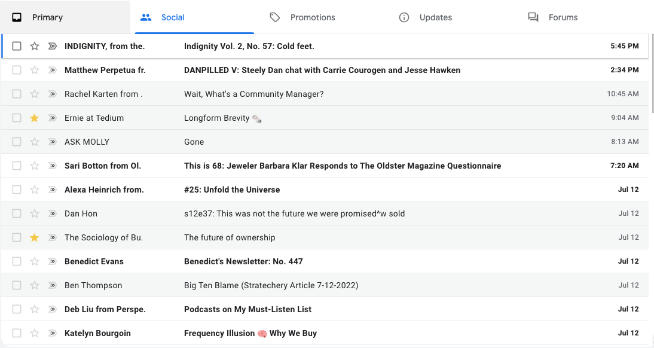Image resolution: width=654 pixels, height=348 pixels.
Task: Click the importance marker on Ben Thompson email
Action: pos(53,285)
